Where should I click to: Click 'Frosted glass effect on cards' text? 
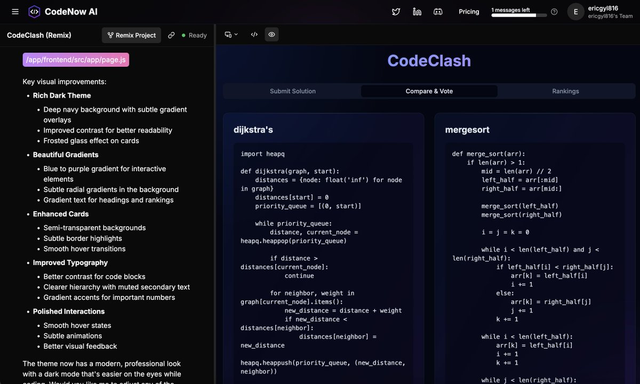91,141
